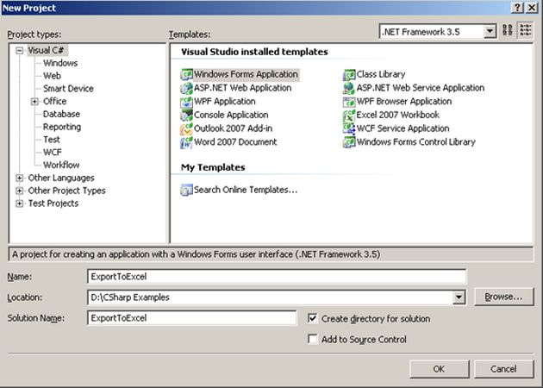This screenshot has height=388, width=543.
Task: Enable Add to Source Control checkbox
Action: coord(312,339)
